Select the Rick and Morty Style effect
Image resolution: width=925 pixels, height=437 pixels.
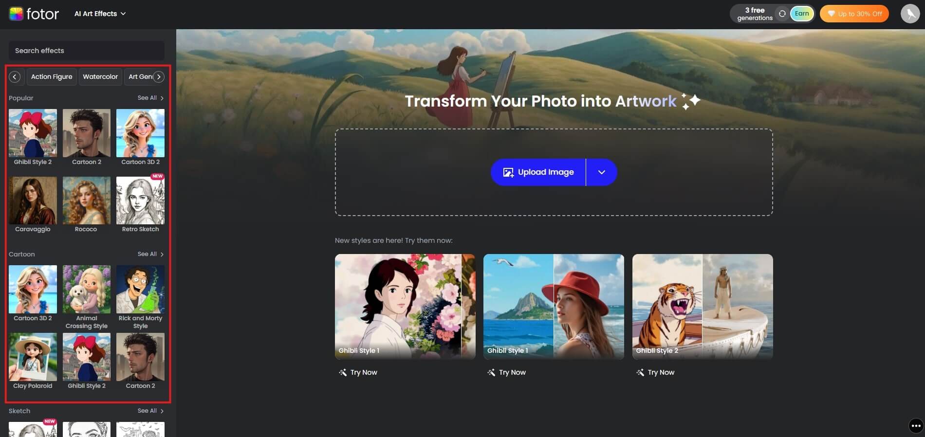pyautogui.click(x=140, y=297)
